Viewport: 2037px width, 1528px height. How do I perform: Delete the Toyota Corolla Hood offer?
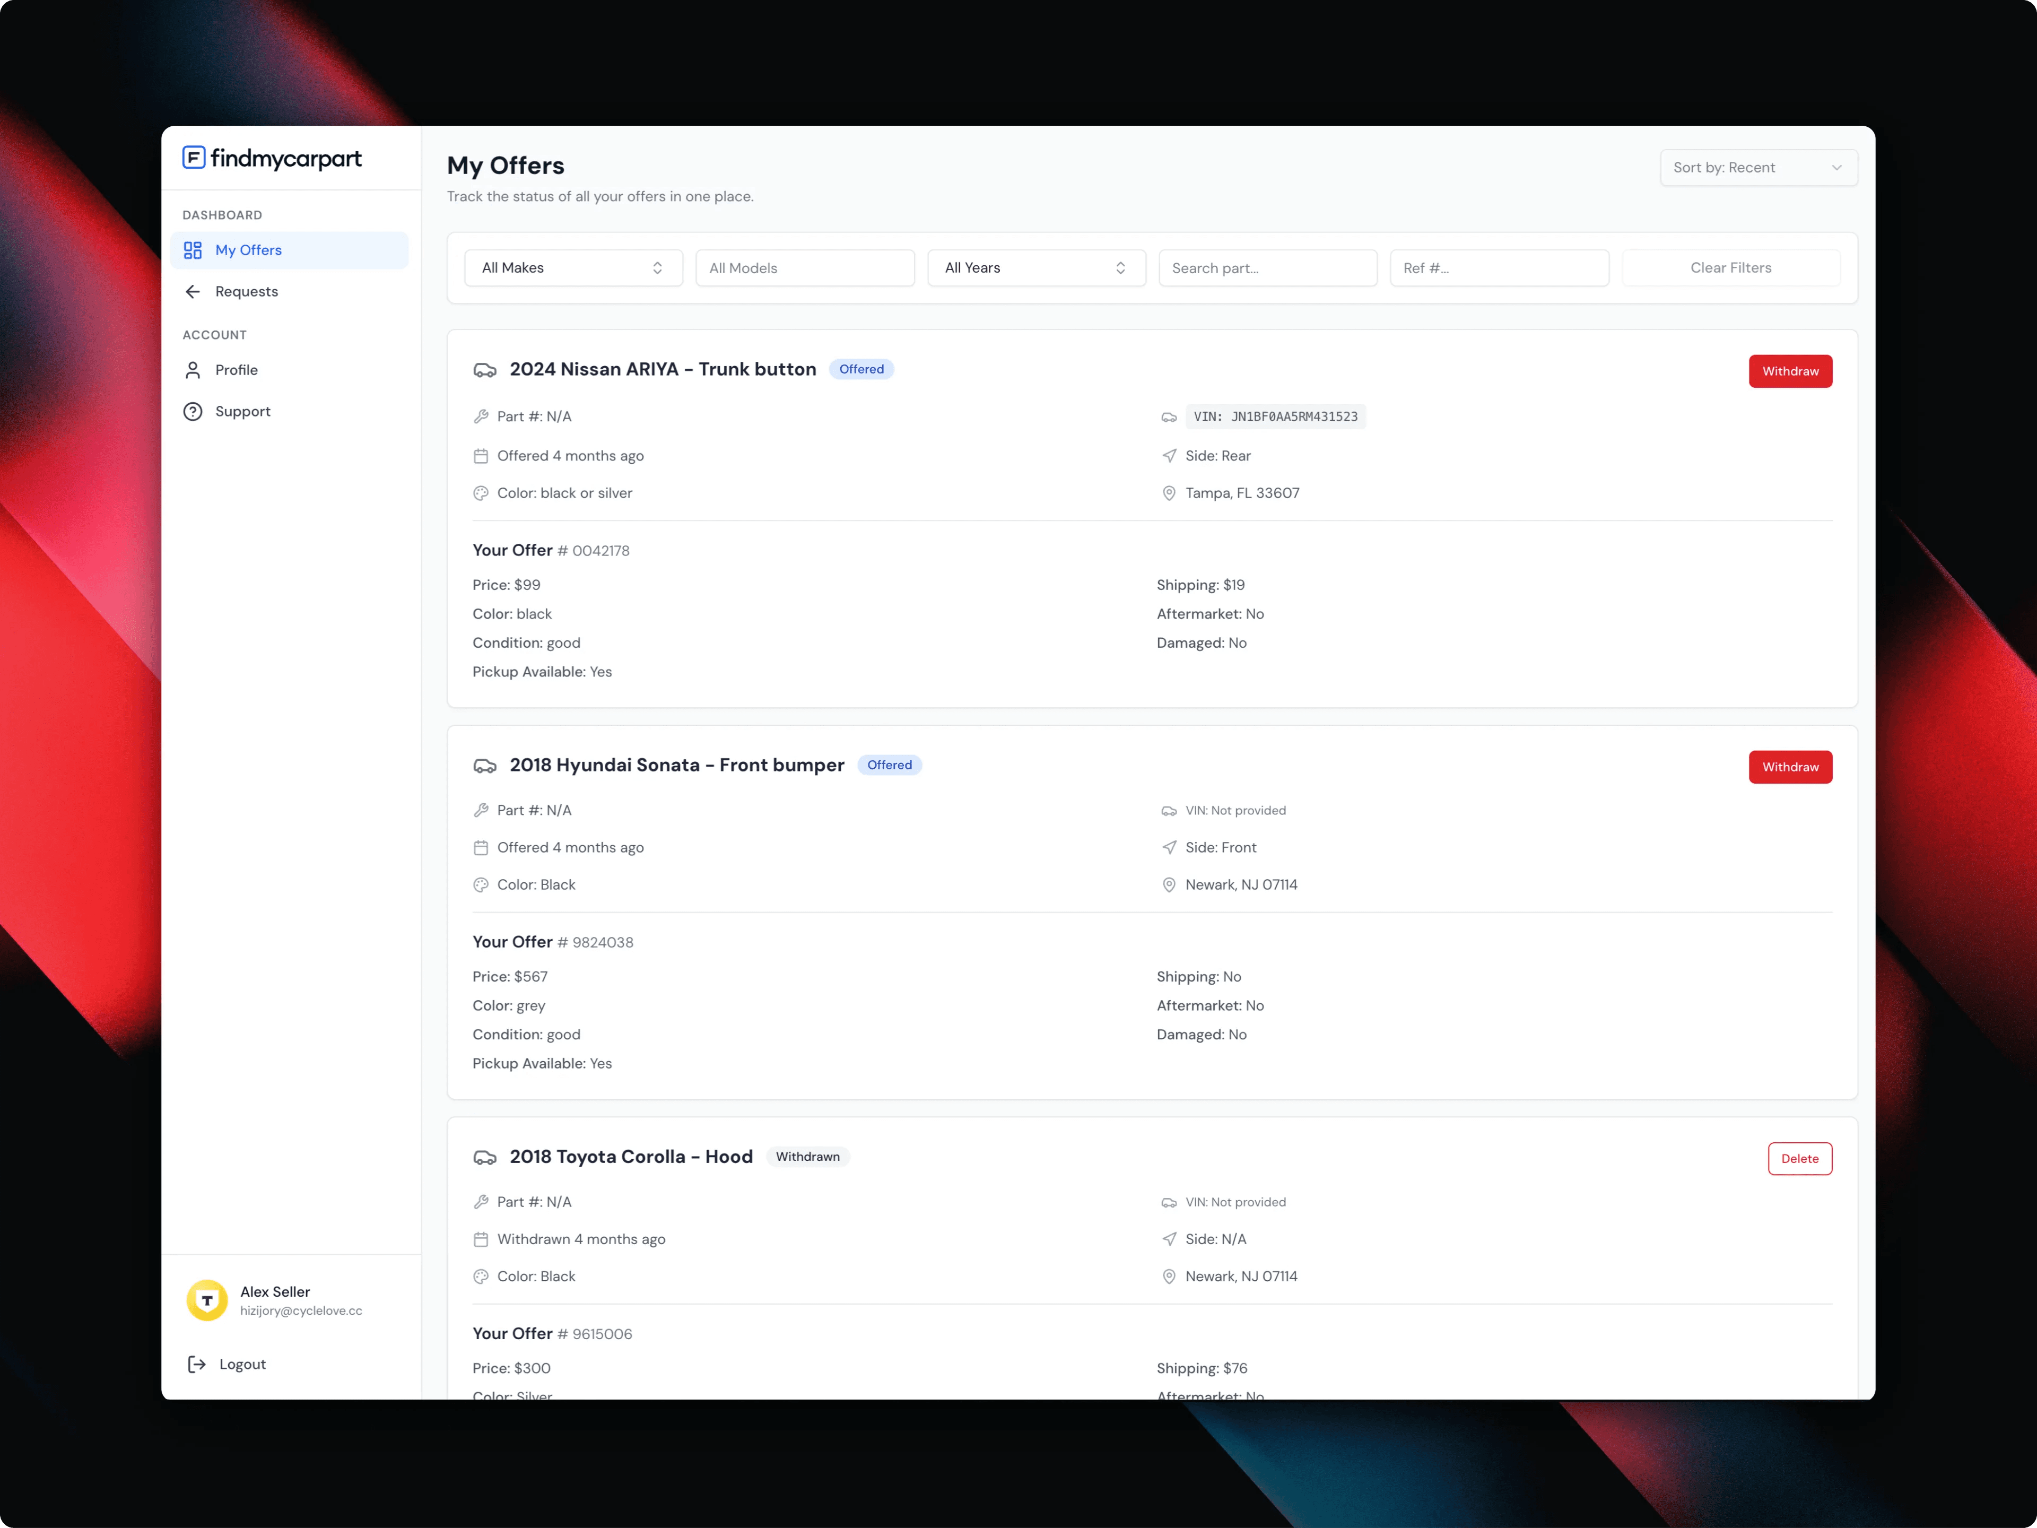[1799, 1159]
